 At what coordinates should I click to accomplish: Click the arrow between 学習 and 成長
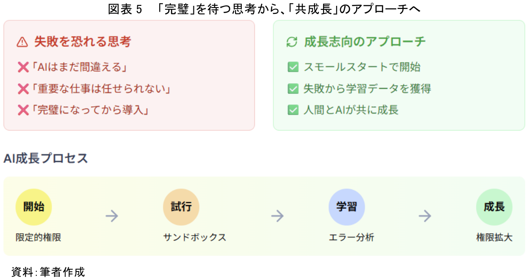pyautogui.click(x=424, y=216)
